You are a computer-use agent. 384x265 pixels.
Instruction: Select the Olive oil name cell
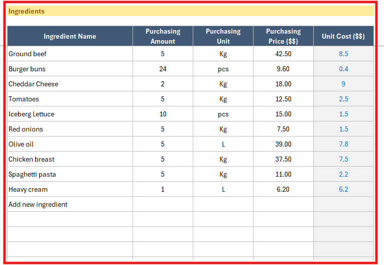pos(70,144)
